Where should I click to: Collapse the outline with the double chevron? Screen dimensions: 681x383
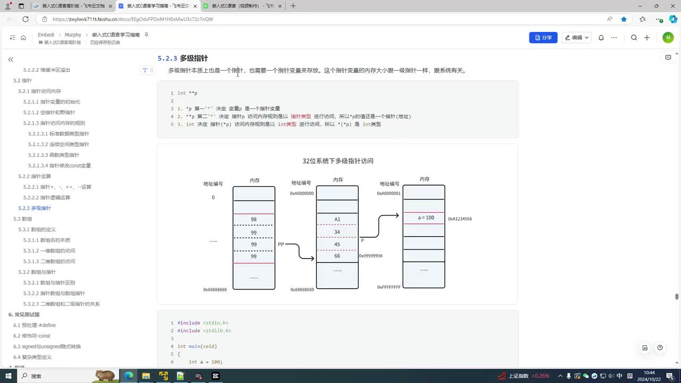(11, 60)
